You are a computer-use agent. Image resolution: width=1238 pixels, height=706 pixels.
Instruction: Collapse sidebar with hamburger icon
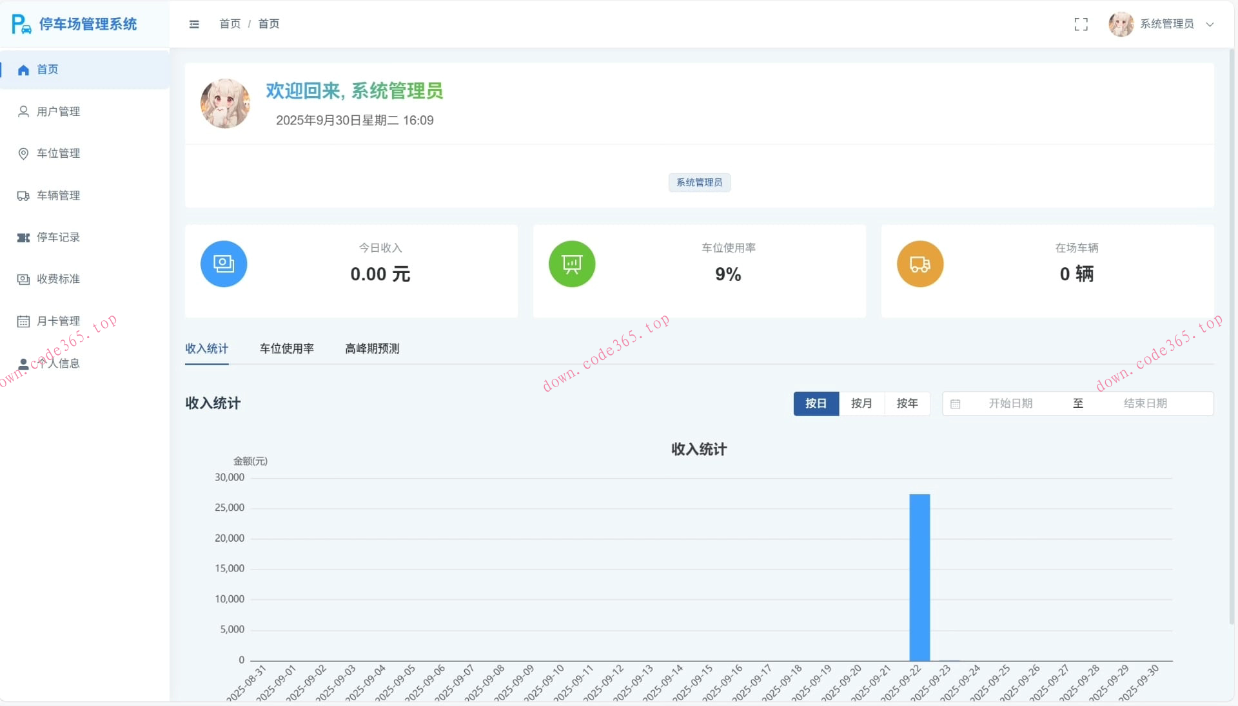[194, 24]
